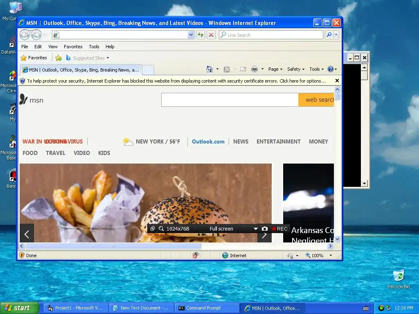
Task: Open the Help menu
Action: pos(110,47)
